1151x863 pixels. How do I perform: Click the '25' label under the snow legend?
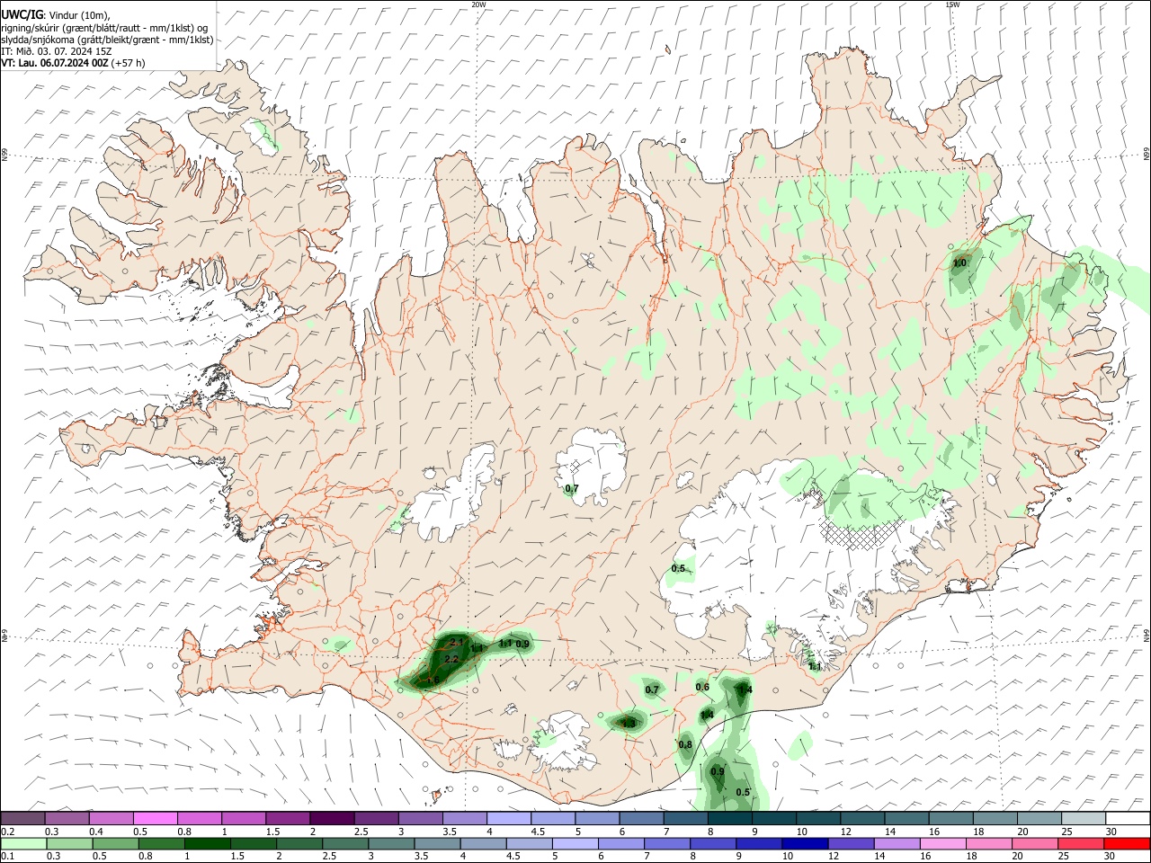1066,832
